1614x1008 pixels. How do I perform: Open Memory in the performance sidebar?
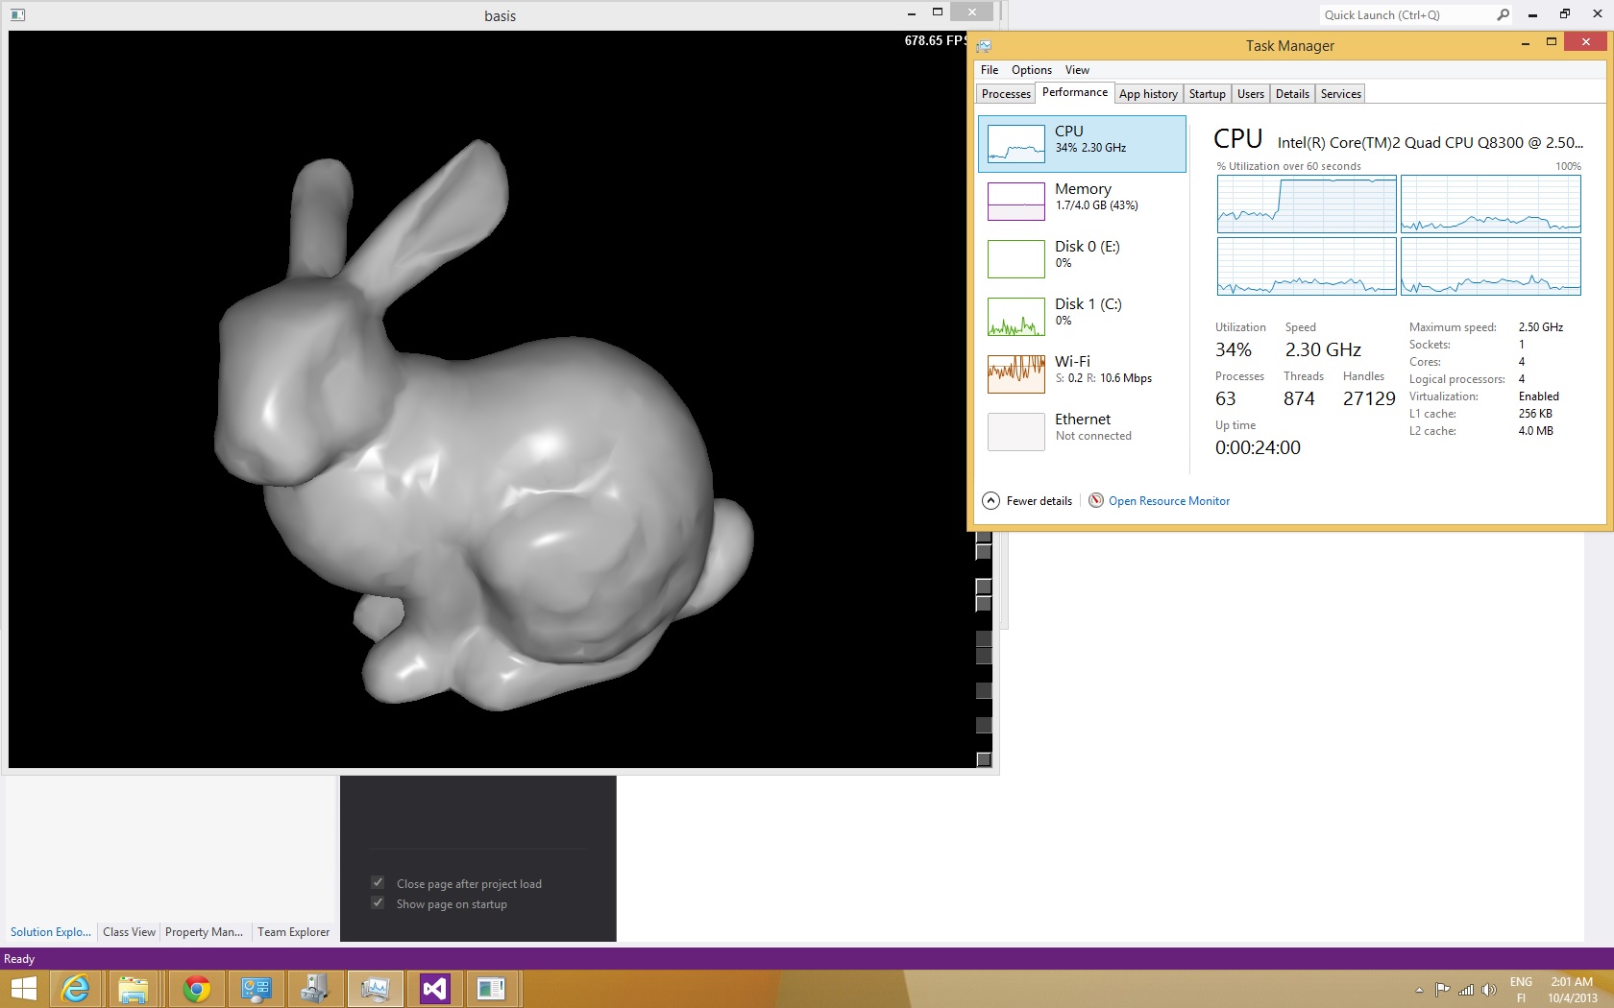click(1082, 202)
